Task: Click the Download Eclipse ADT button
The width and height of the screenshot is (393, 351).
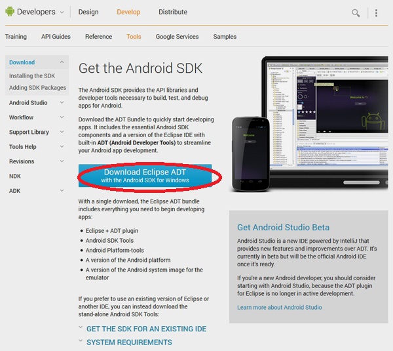Action: tap(145, 176)
